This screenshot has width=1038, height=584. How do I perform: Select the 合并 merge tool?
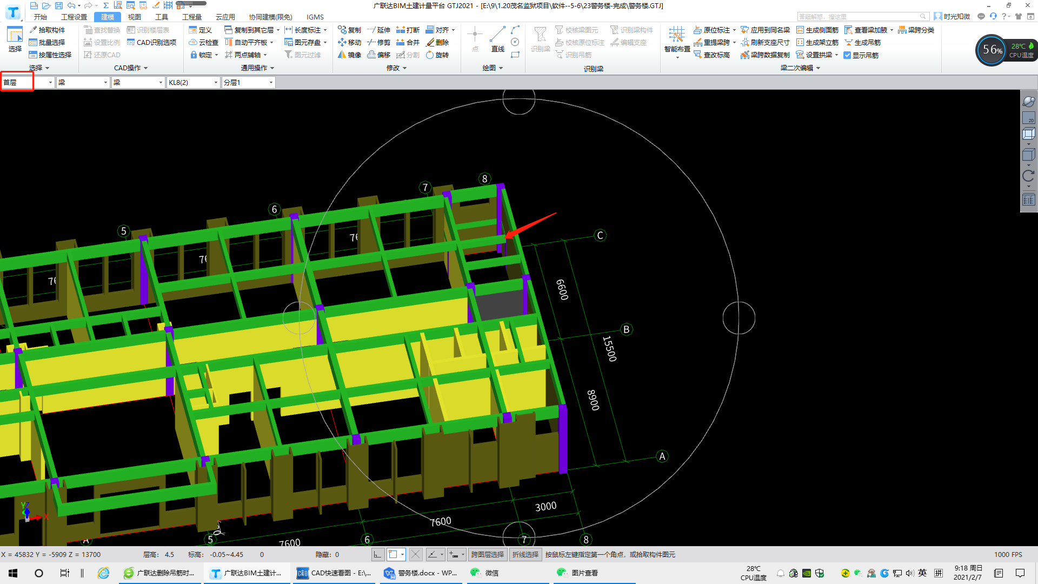[408, 42]
